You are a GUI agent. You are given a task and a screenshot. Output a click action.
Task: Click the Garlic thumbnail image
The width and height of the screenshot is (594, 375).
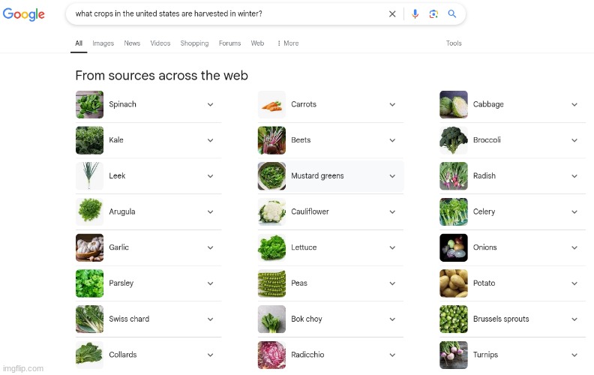(x=89, y=247)
